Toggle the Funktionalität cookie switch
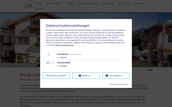 coord(50,62)
